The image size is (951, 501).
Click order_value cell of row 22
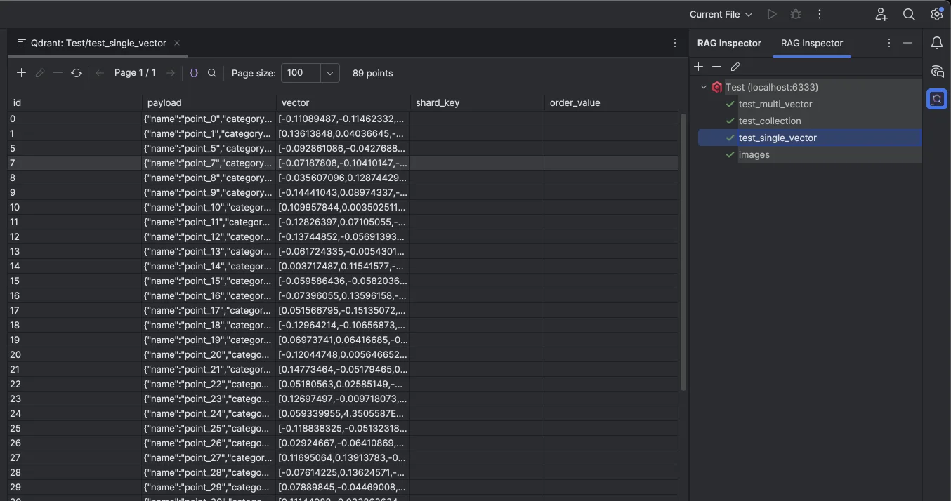(x=611, y=384)
